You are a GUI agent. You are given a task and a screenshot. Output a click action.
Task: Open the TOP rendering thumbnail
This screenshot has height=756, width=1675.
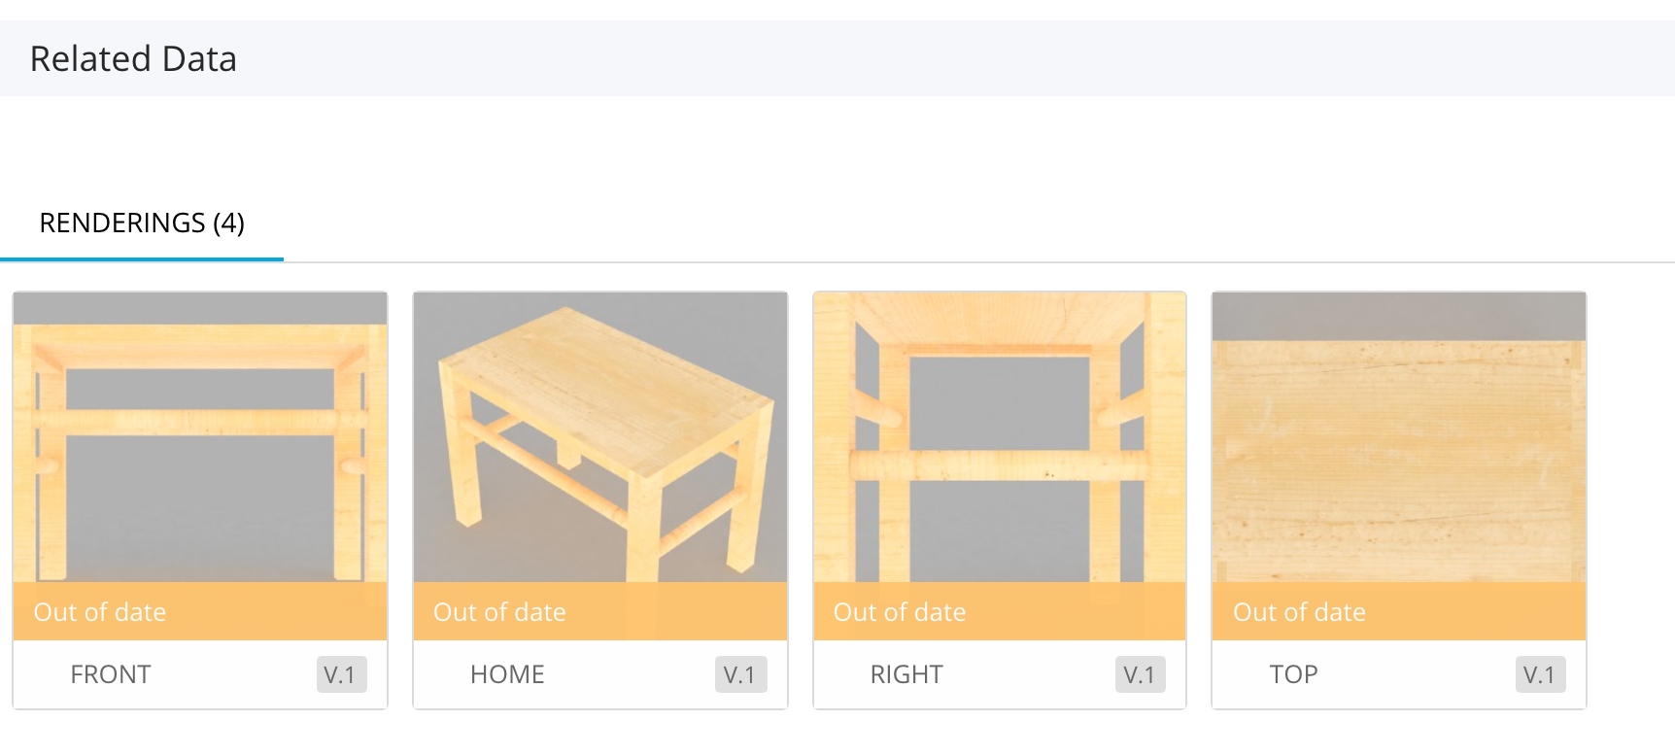[1398, 437]
